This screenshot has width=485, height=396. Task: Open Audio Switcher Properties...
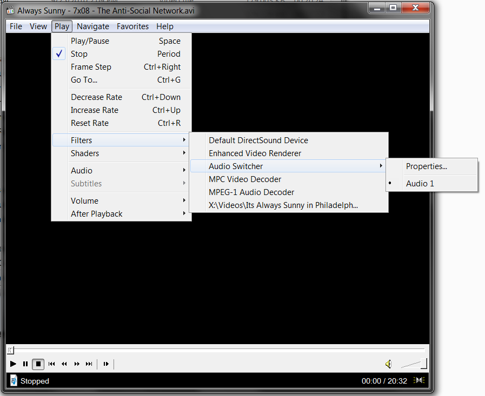tap(426, 166)
